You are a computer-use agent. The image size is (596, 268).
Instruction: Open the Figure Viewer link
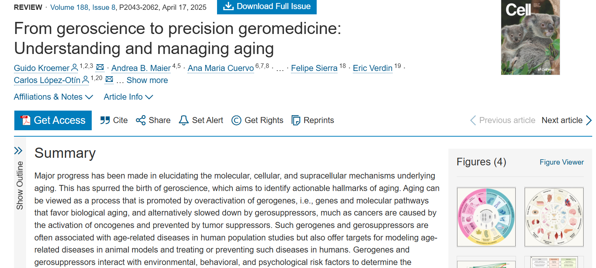tap(561, 162)
